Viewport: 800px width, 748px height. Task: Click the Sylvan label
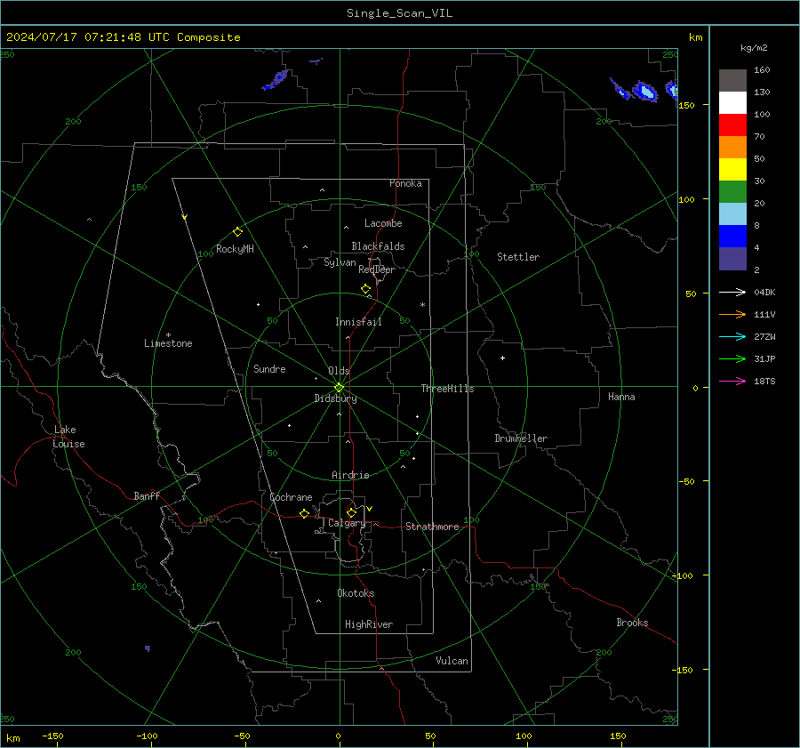tap(340, 262)
